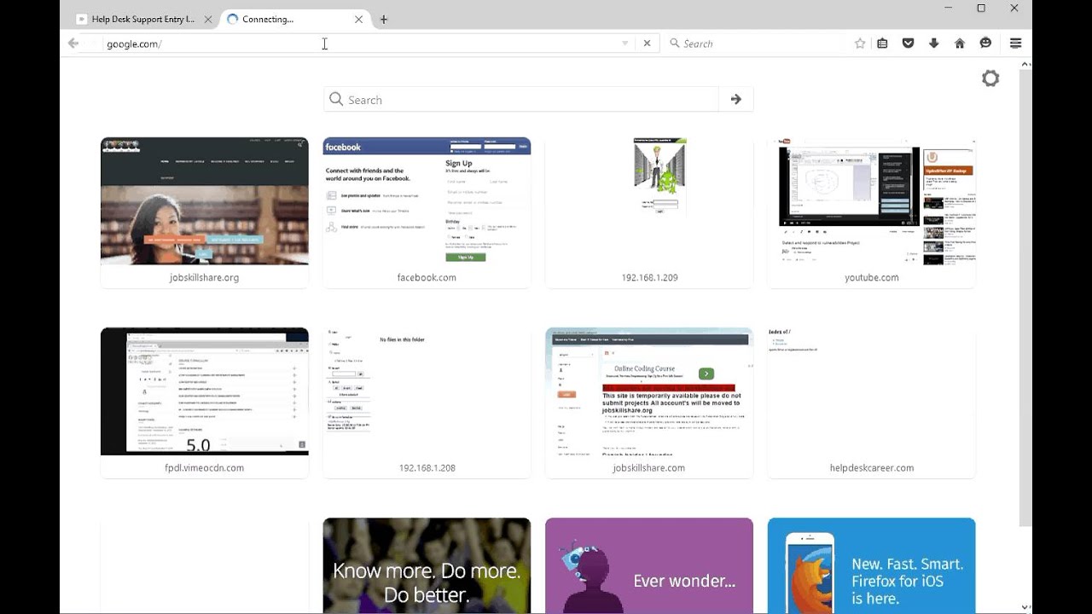Open a new tab with plus button
This screenshot has width=1092, height=614.
click(384, 20)
